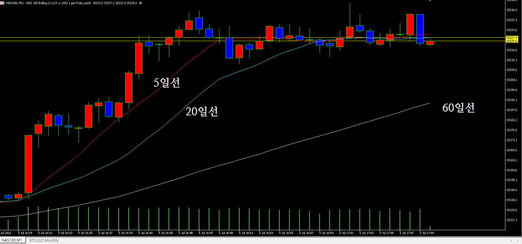Viewport: 522px width, 244px height.
Task: Click the 5 Jul 17:05 time label
Action: tap(387, 233)
